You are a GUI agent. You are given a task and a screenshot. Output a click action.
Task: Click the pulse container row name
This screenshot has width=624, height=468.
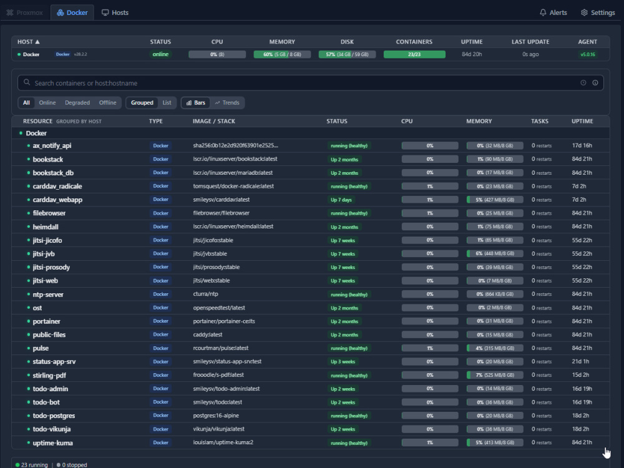(41, 348)
